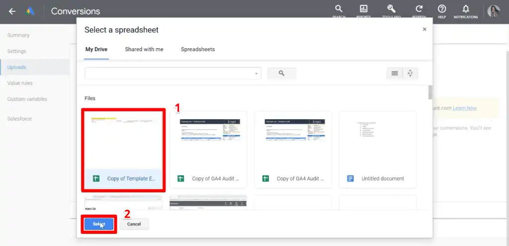Click the Docs icon on Untitled document
Image resolution: width=509 pixels, height=246 pixels.
[350, 178]
